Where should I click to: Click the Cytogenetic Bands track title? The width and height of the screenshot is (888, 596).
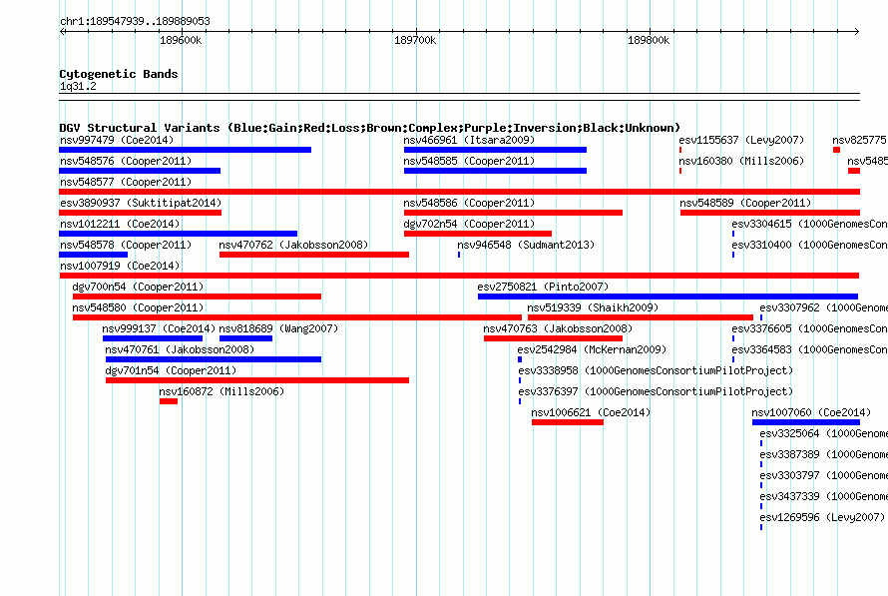[119, 74]
